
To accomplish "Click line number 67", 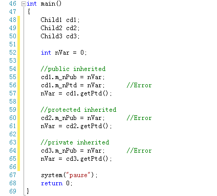I will point(13,175).
